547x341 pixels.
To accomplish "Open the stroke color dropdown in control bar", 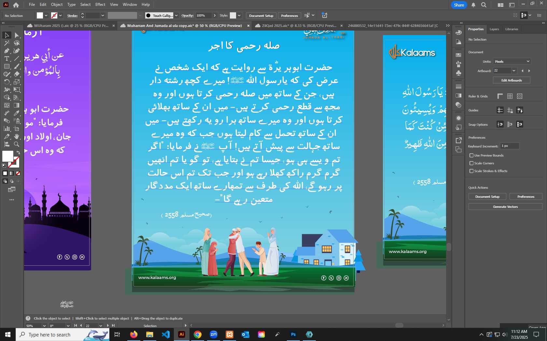I will [x=60, y=15].
